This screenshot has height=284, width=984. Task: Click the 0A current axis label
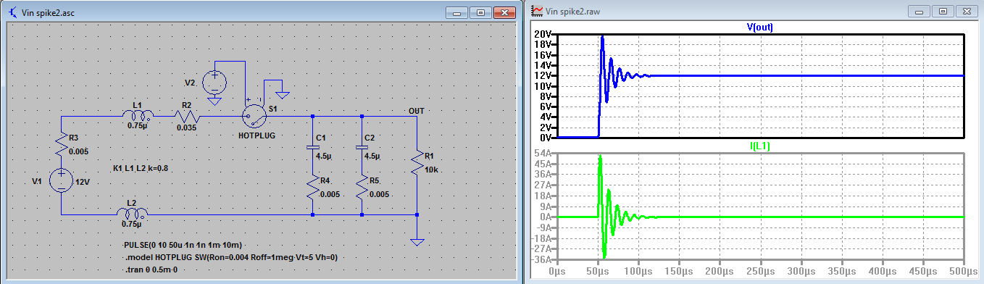point(546,217)
